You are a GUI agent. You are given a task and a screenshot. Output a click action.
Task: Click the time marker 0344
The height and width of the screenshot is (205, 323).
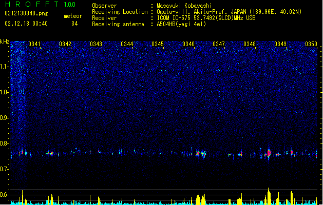(x=127, y=44)
